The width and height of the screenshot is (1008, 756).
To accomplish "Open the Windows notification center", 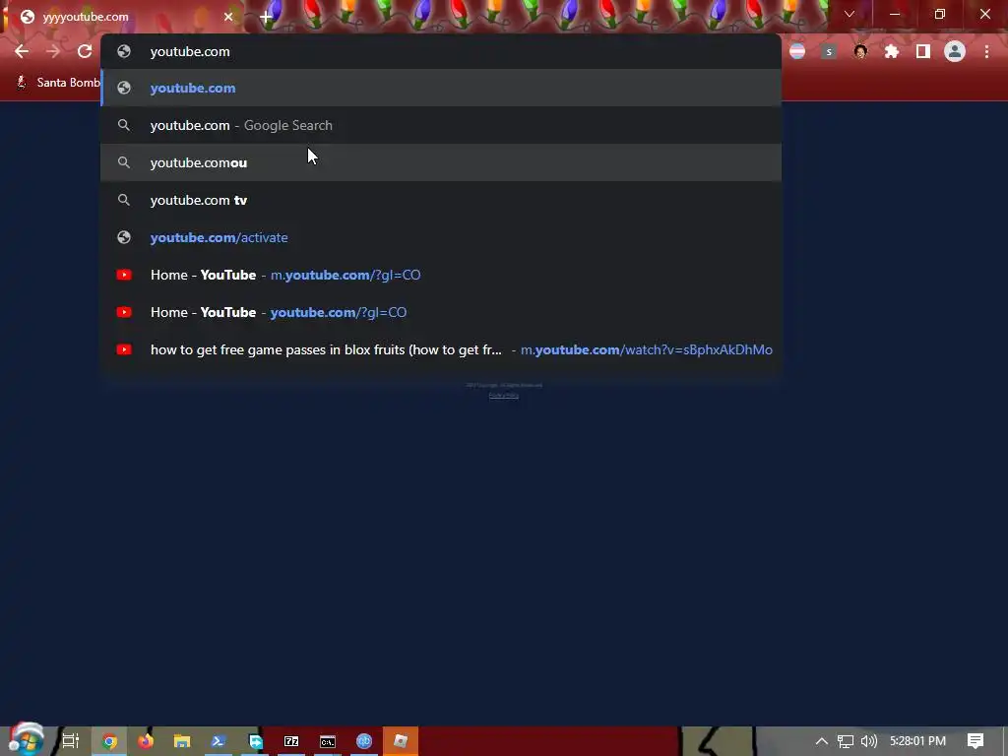I will point(976,741).
